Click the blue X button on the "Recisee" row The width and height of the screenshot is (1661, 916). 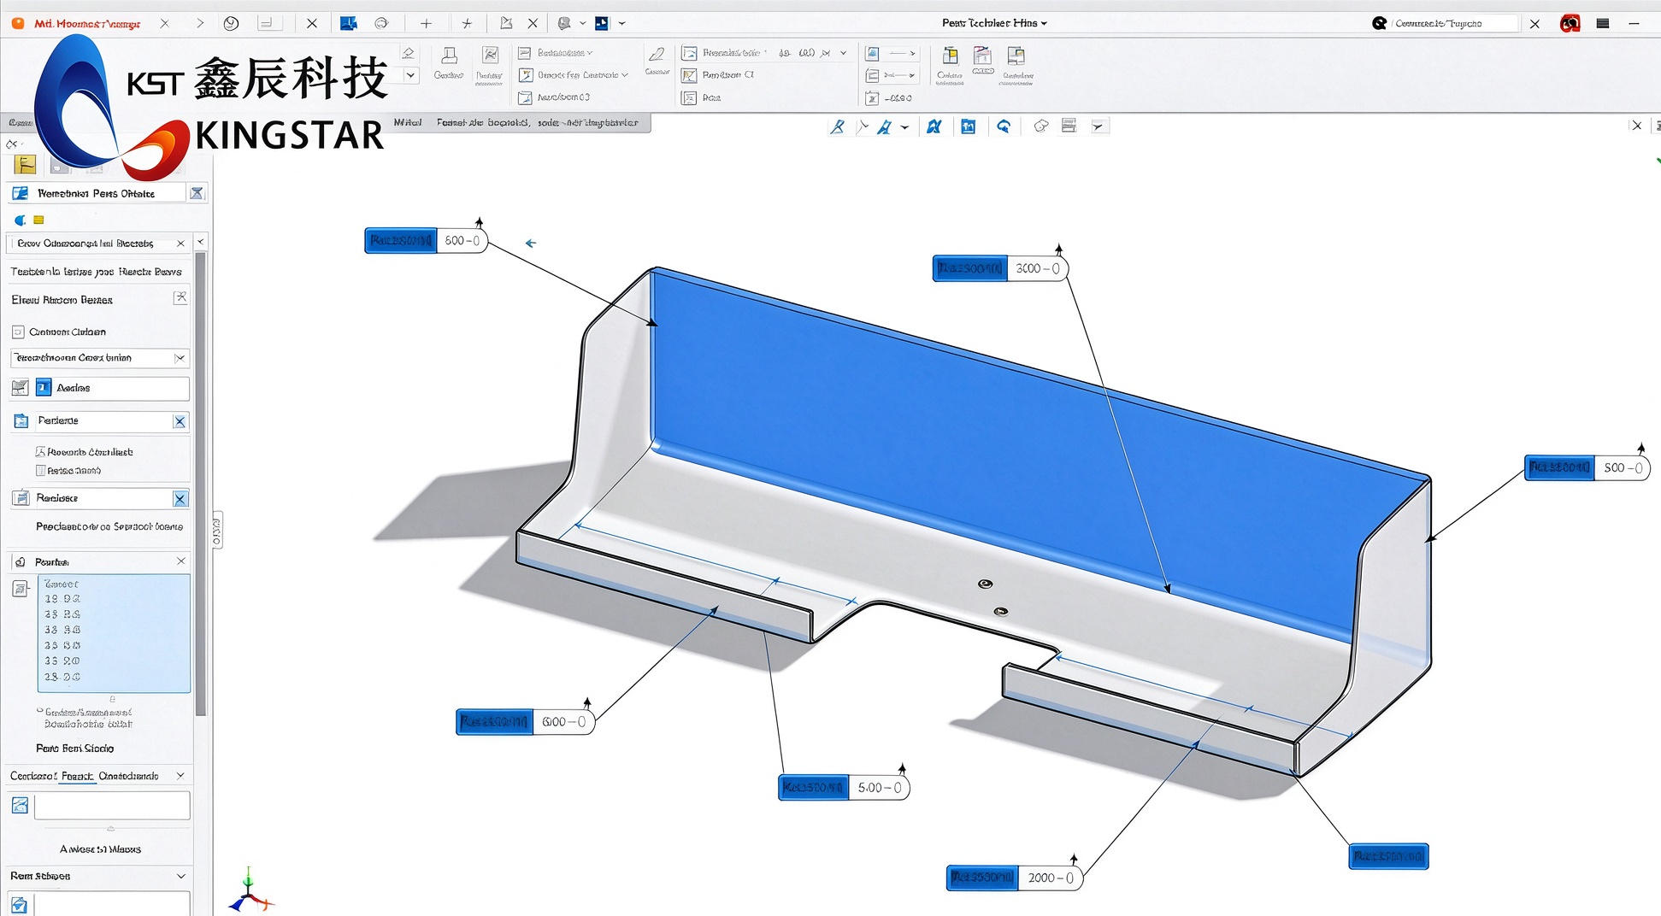[x=180, y=498]
